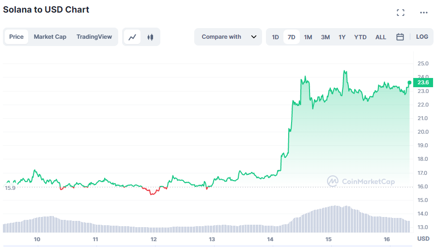Show the YTD time range
Screen dimensions: 435x247
(360, 37)
